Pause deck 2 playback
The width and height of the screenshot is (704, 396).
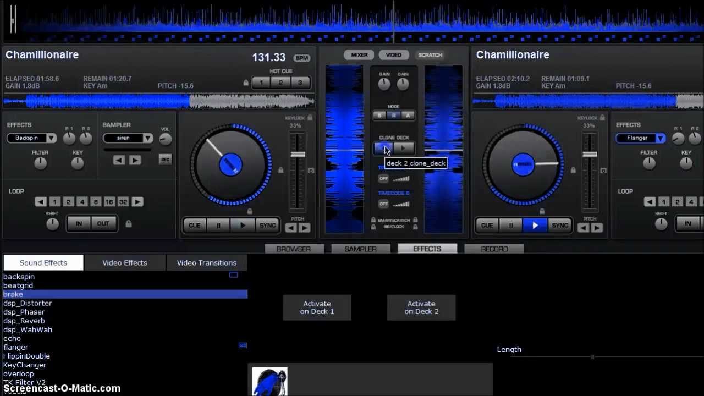coord(511,226)
